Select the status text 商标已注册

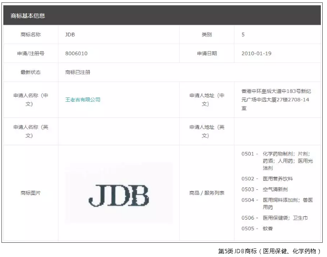tap(77, 72)
